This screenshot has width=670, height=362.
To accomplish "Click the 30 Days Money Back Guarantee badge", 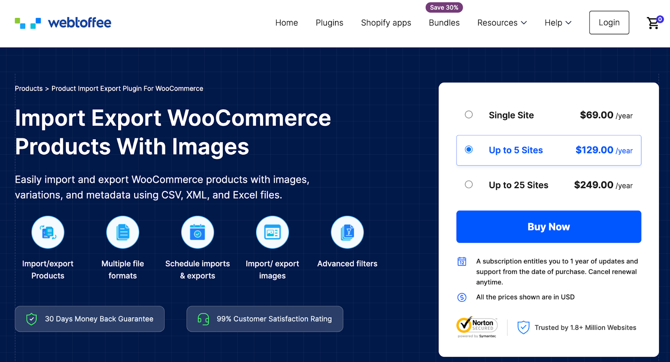I will (90, 319).
